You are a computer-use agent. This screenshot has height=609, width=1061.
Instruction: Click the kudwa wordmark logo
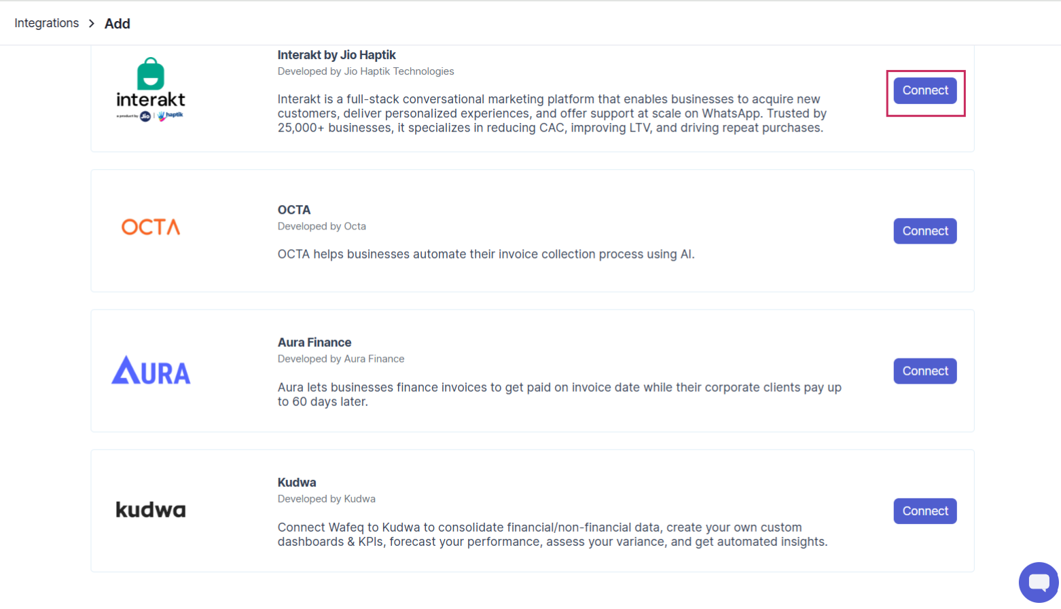point(151,510)
